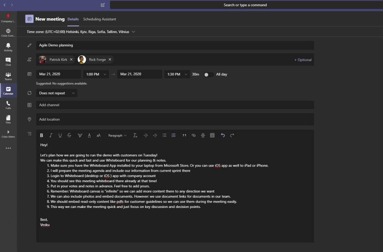Screen dimensions: 383x252
Task: Apply strikethrough formatting
Action: (69, 135)
